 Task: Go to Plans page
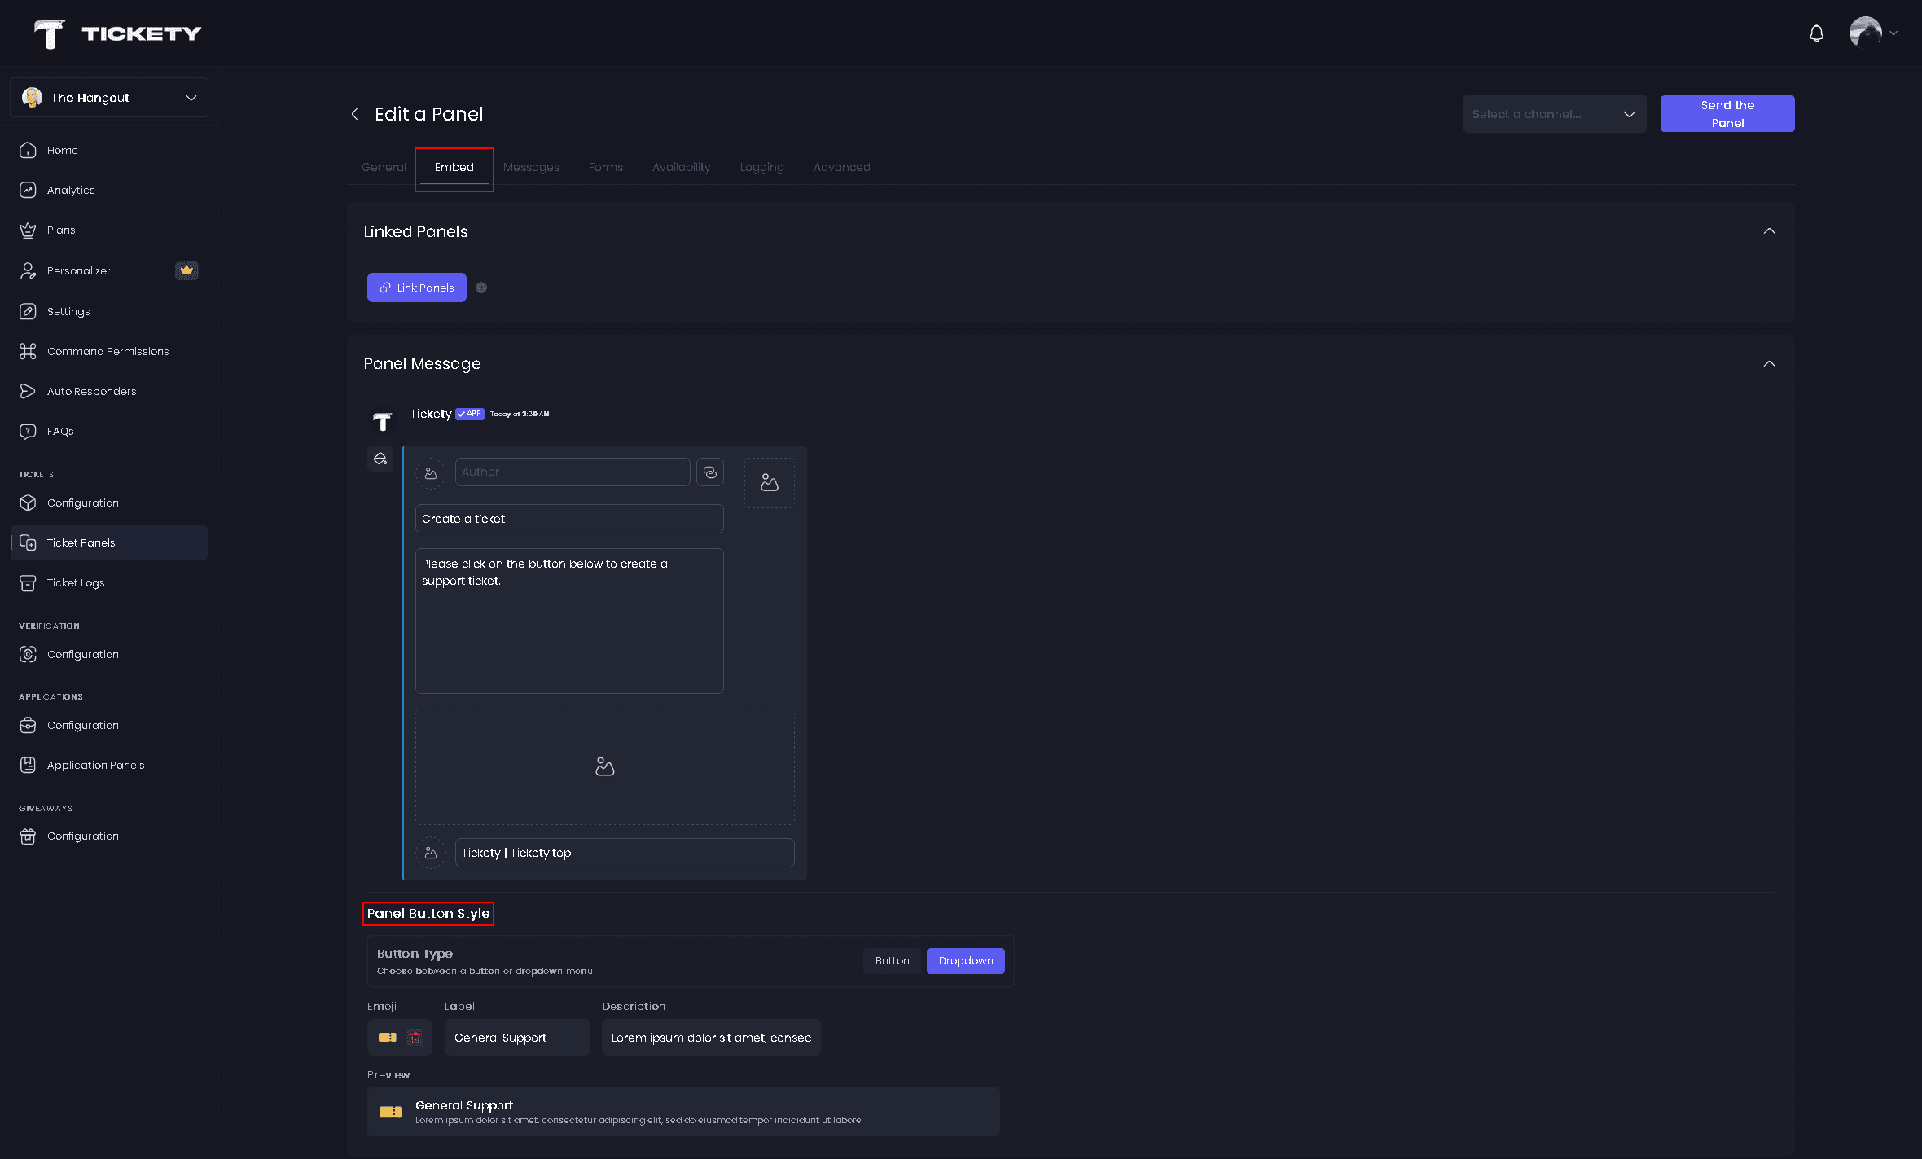(108, 230)
